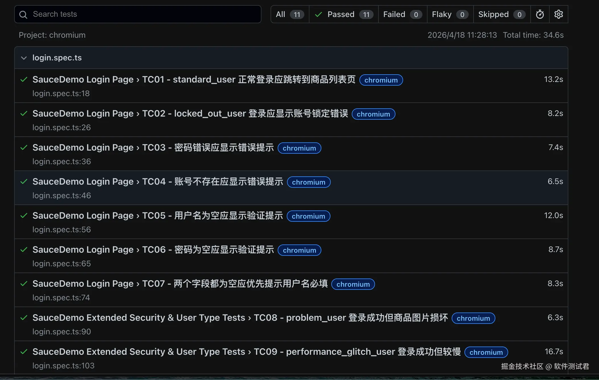This screenshot has height=380, width=599.
Task: Click the chromium tag on TC02
Action: click(373, 114)
